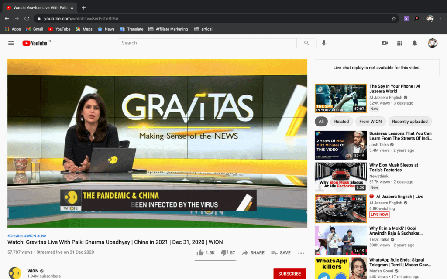Select the Recently uploaded filter chip
Viewport: 447px width, 279px height.
coord(409,122)
